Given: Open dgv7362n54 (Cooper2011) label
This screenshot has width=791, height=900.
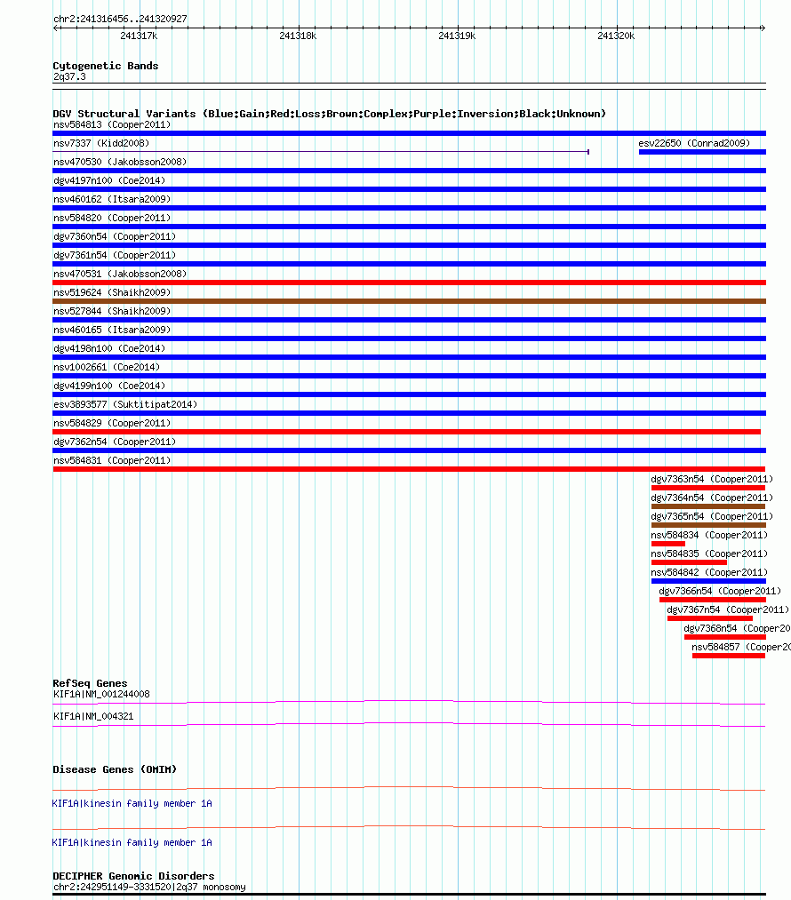Looking at the screenshot, I should 115,442.
